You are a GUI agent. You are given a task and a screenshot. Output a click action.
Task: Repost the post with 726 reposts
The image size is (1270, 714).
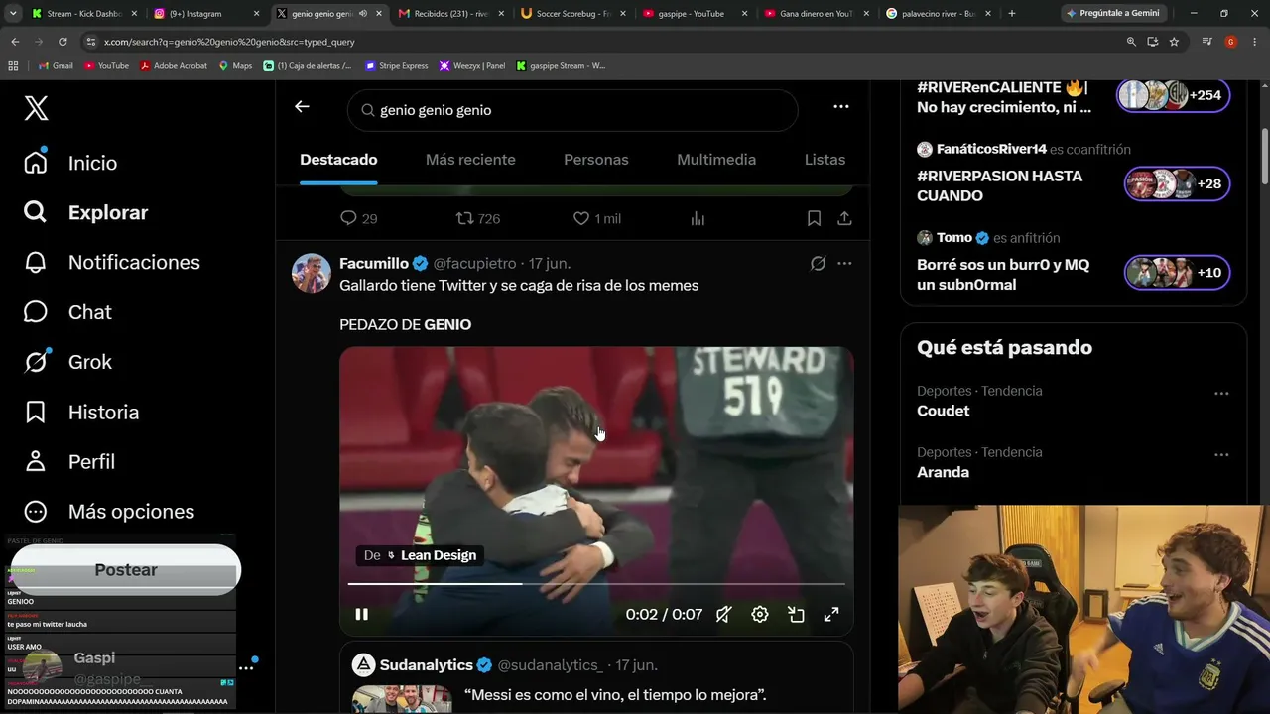[x=477, y=218]
